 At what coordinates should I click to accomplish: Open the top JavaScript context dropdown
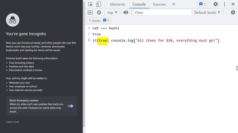click(112, 13)
